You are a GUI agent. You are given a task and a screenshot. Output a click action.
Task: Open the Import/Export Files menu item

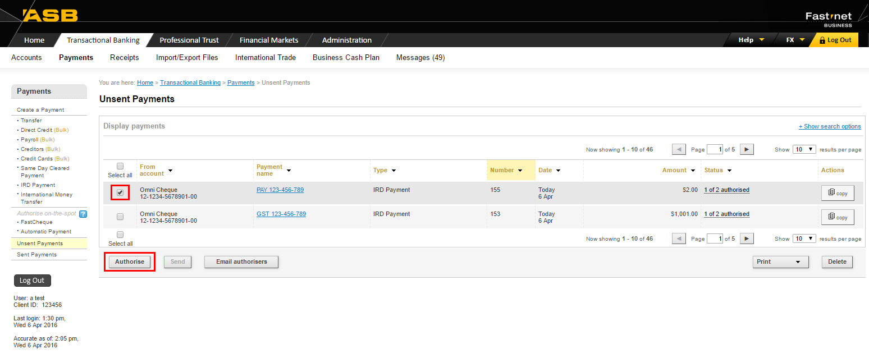[x=187, y=57]
